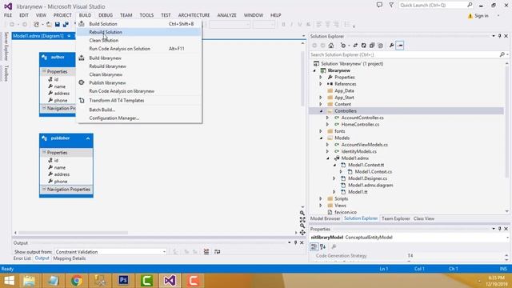This screenshot has height=288, width=512.
Task: Select Run Code Analysis on Solution
Action: [139, 49]
